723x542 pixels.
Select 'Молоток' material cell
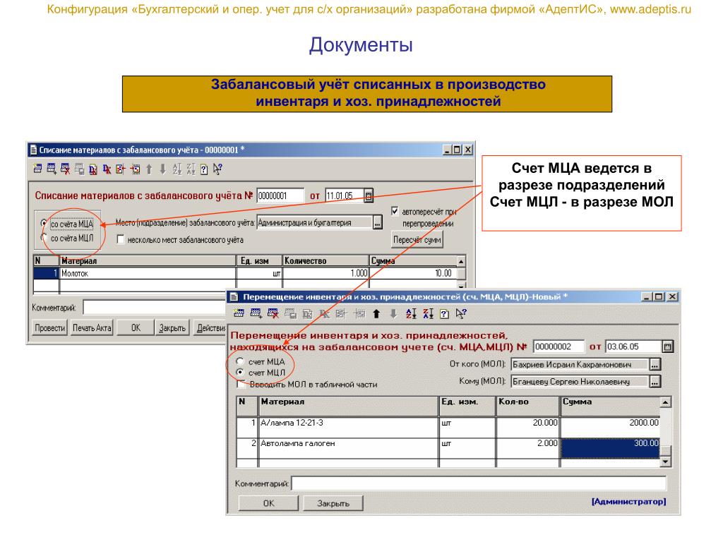(x=148, y=273)
